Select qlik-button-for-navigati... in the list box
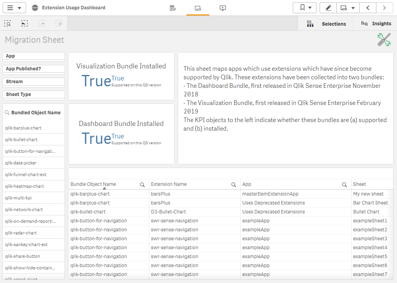Viewport: 397px width, 283px height. pyautogui.click(x=34, y=151)
